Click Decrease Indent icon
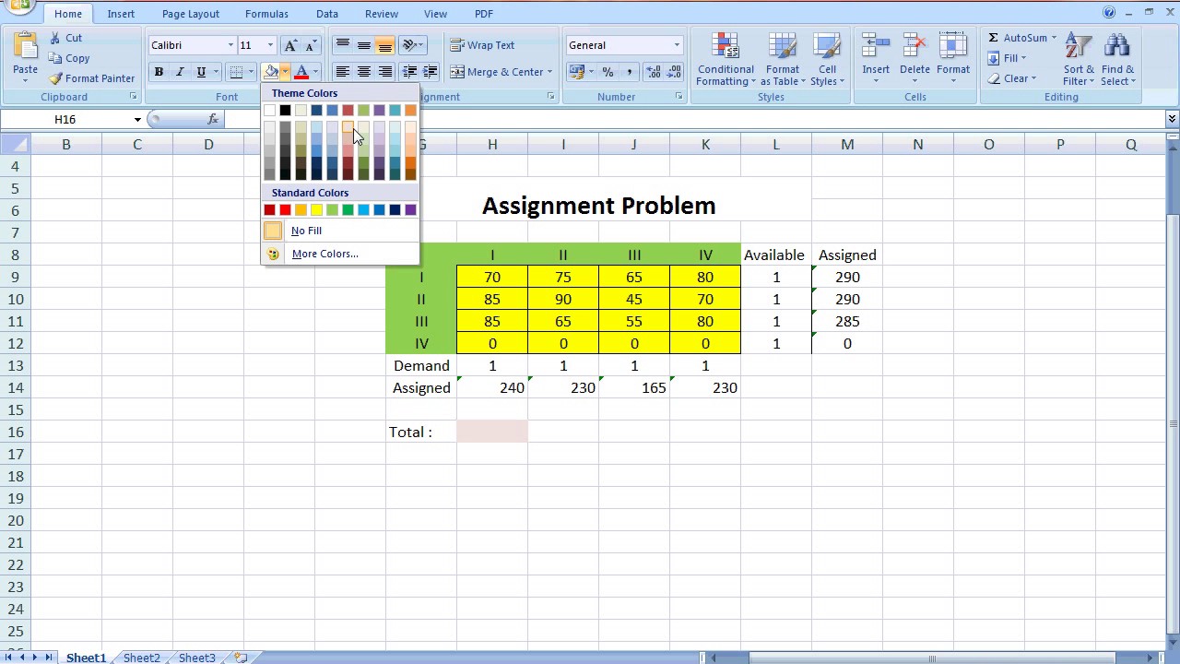 (x=409, y=72)
